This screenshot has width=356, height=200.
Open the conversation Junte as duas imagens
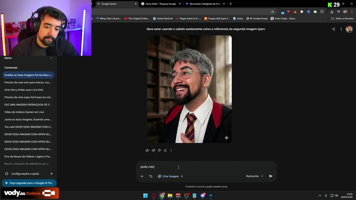point(28,119)
